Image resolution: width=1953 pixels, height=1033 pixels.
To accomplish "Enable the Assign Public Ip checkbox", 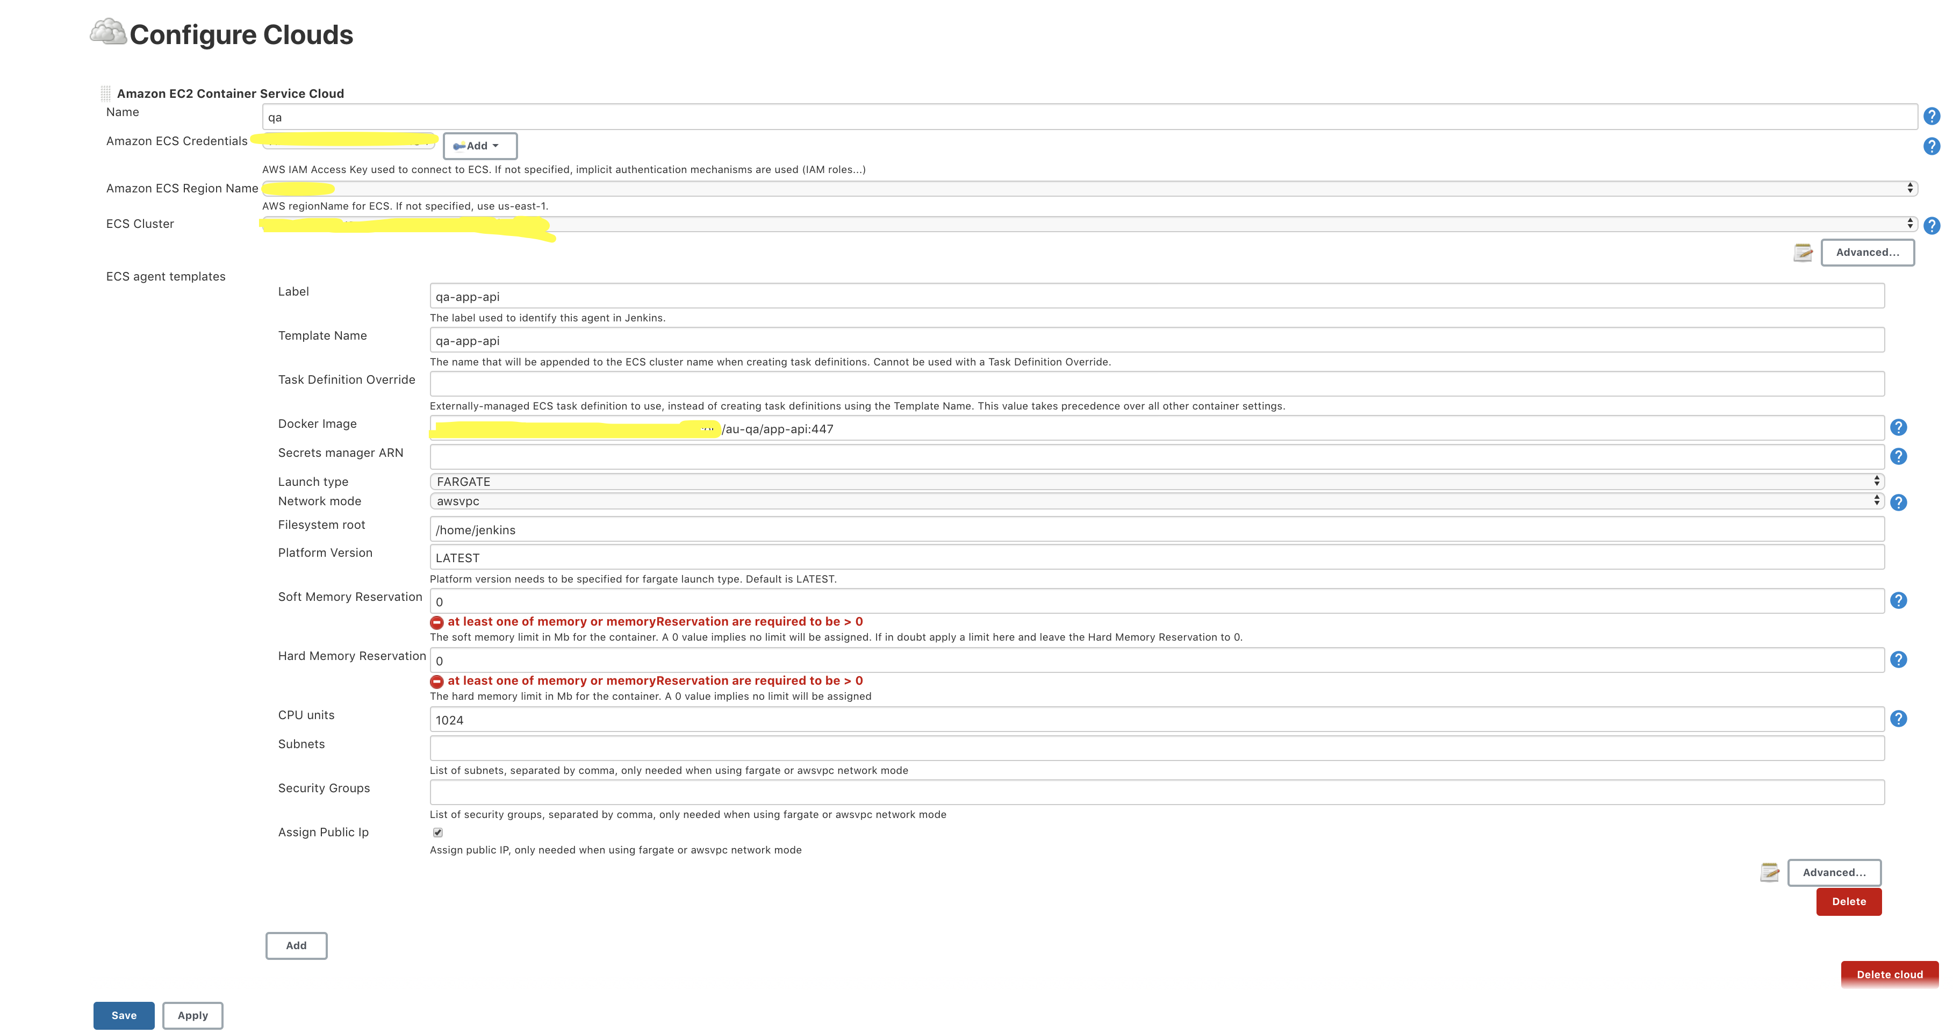I will click(438, 832).
